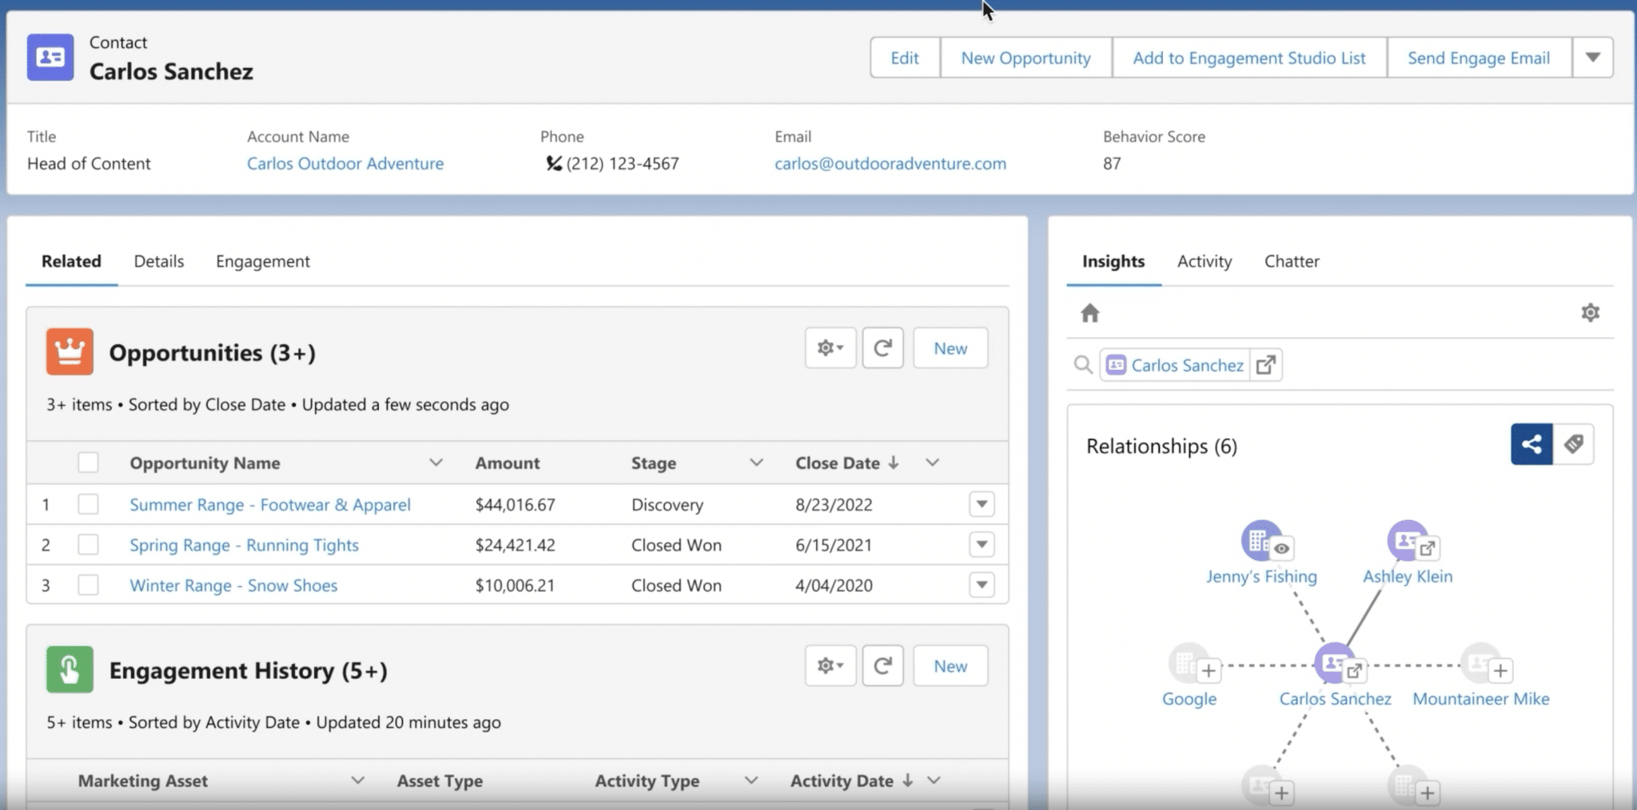Open Opportunities list view settings gear
Screen dimensions: 1637x810
[829, 347]
